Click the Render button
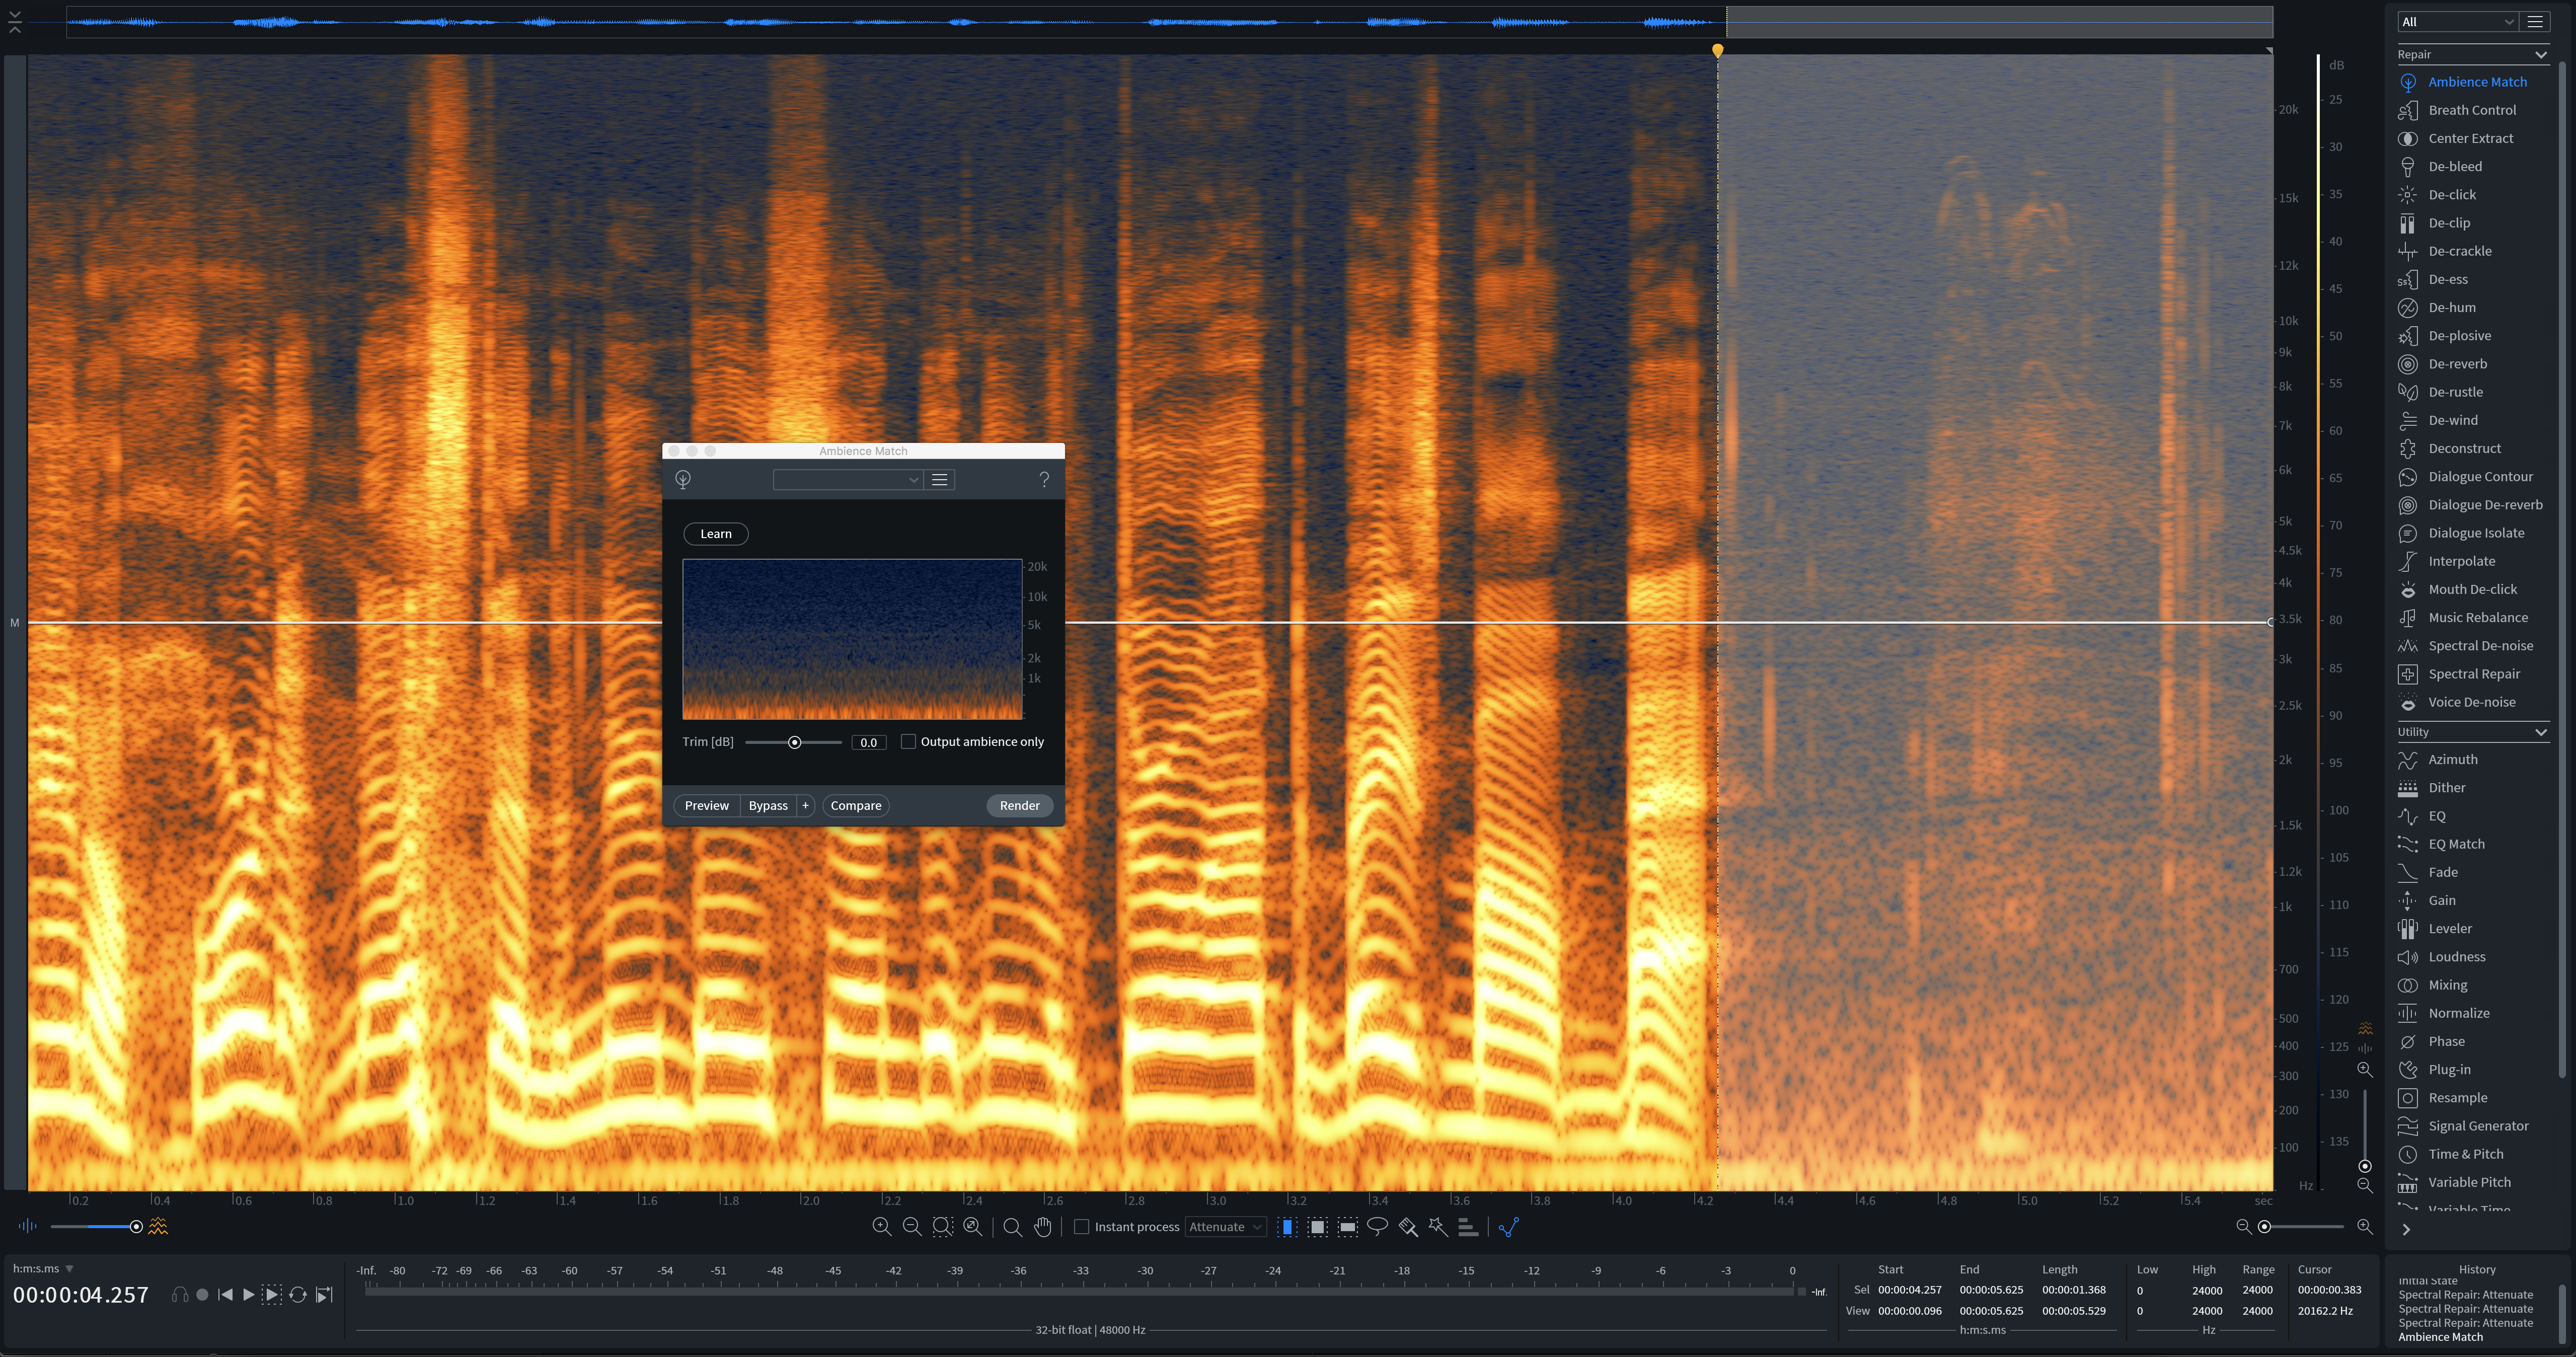This screenshot has height=1357, width=2576. (1020, 806)
